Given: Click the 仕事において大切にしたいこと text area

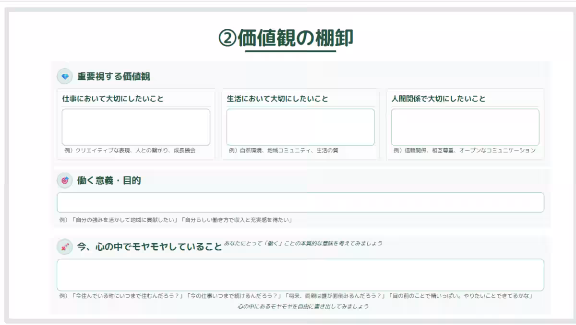Looking at the screenshot, I should click(x=136, y=126).
